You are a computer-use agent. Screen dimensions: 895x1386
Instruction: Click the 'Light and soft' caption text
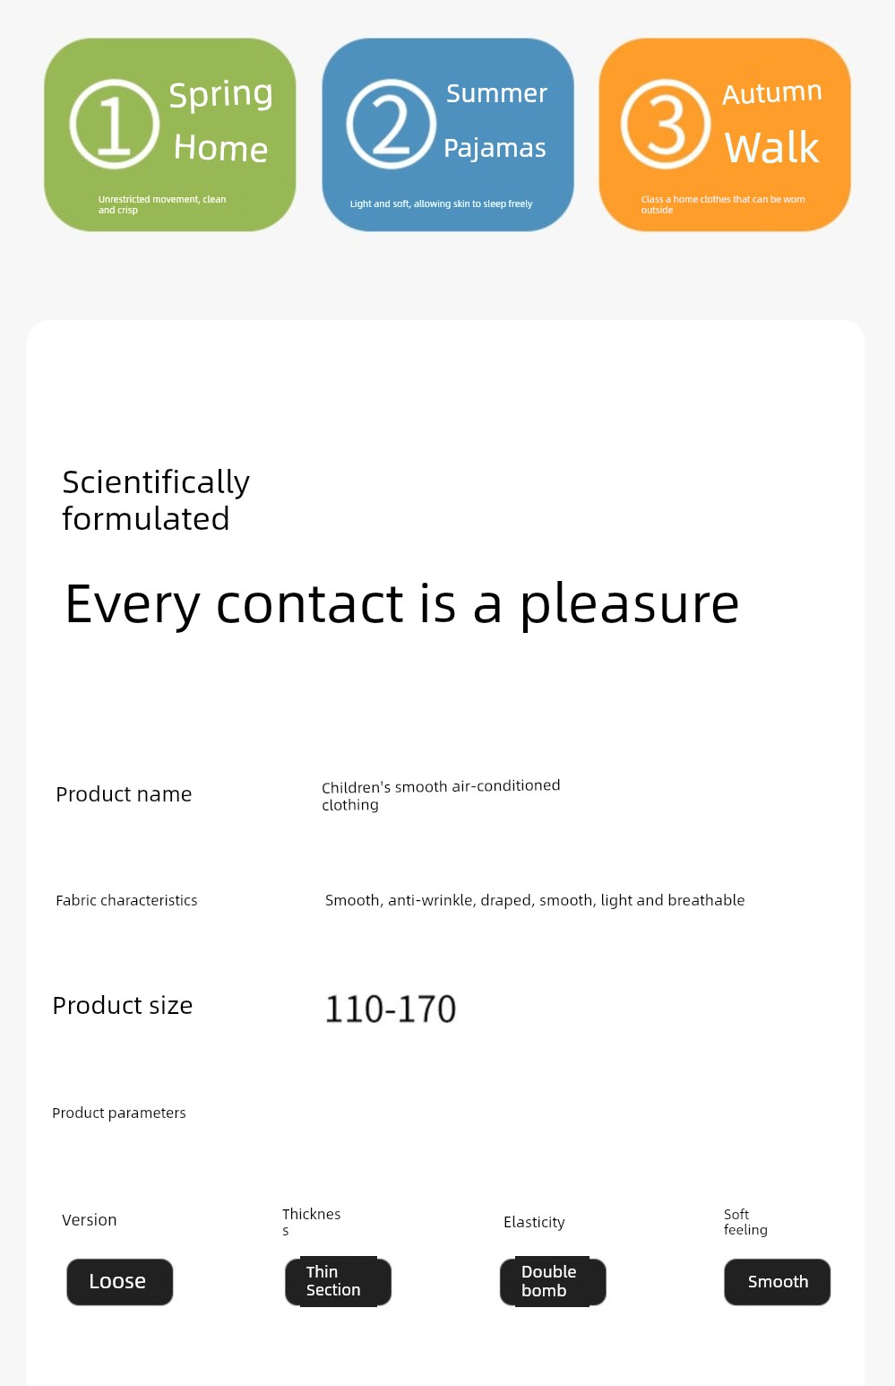tap(441, 204)
